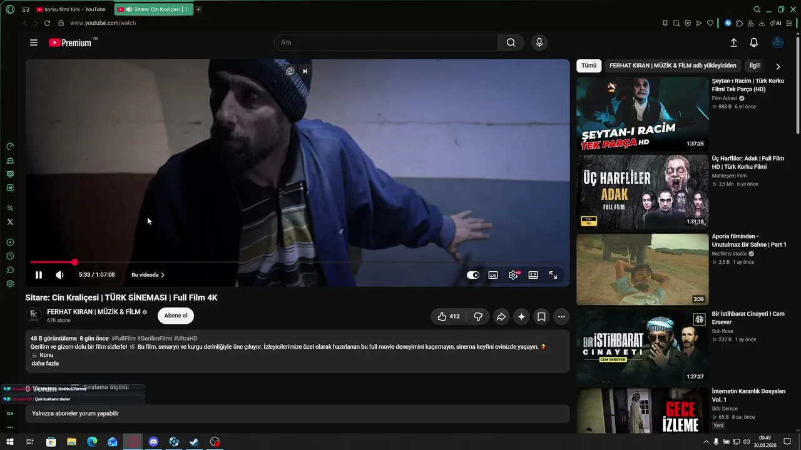Pause the playing video

click(39, 275)
